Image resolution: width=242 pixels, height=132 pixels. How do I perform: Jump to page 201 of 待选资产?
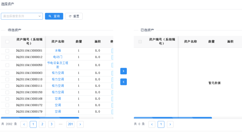click(x=71, y=124)
